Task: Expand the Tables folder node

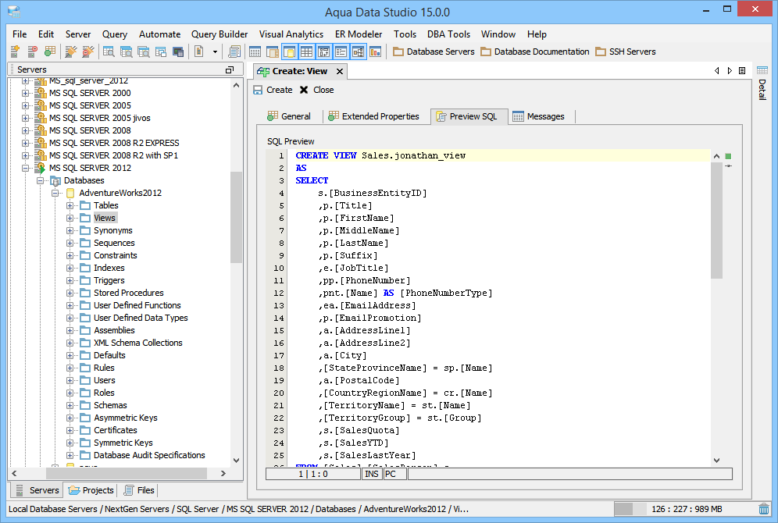Action: [x=70, y=205]
